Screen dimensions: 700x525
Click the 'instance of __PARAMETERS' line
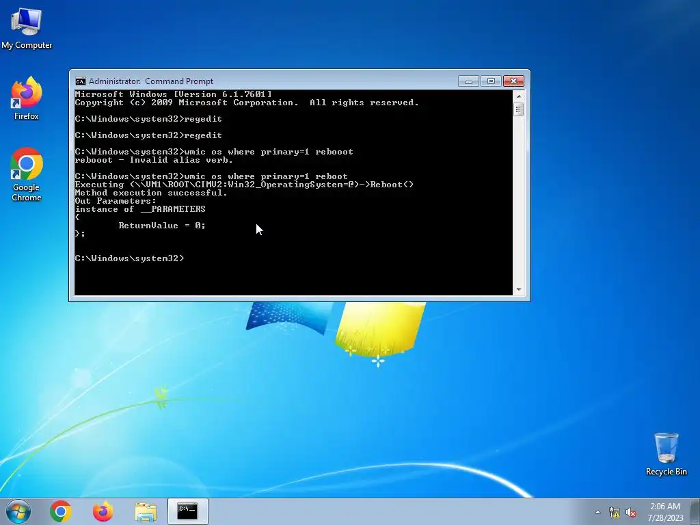tap(139, 209)
